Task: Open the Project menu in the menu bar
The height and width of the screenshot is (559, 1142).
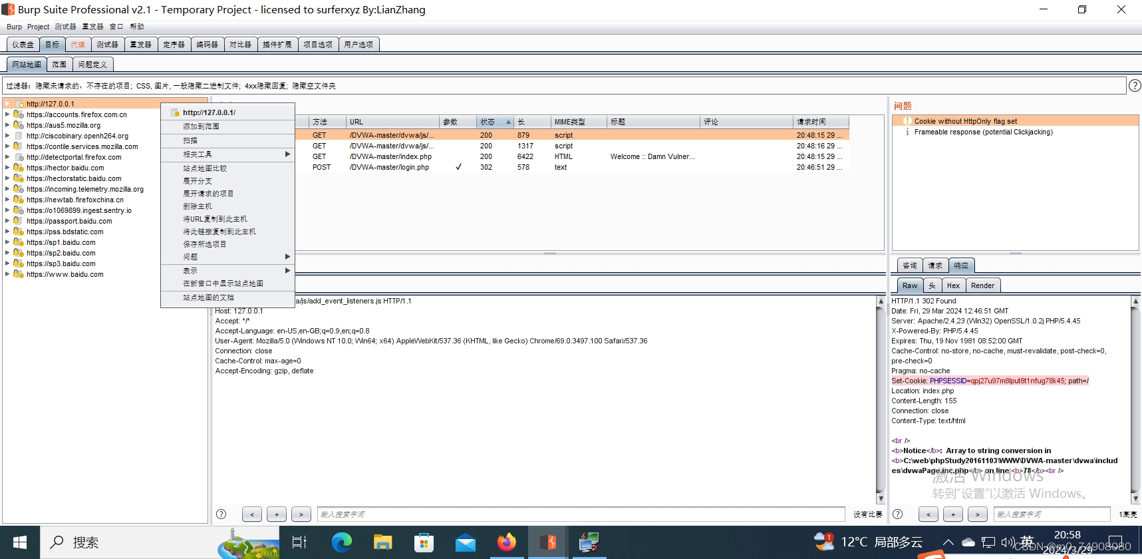Action: click(x=38, y=27)
